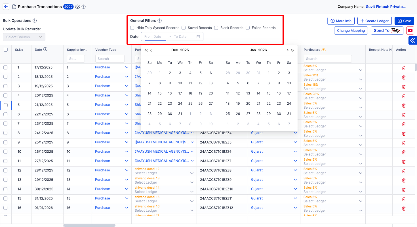Select all rows with the header checkbox
417x227 pixels.
6,50
